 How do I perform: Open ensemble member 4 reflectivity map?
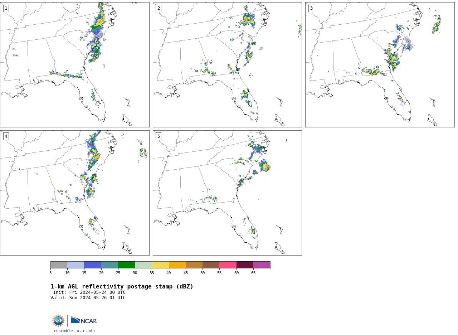coord(74,193)
